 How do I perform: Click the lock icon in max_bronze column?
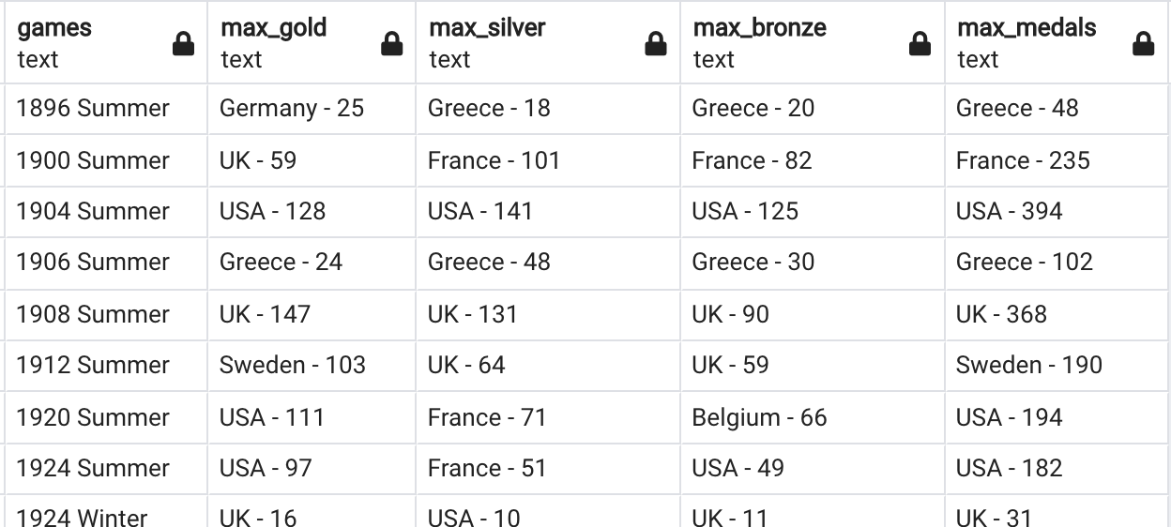[920, 44]
